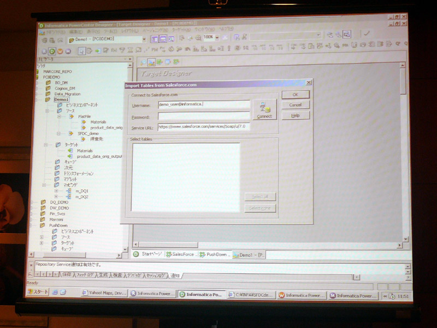Click the folder icon beside BO_DM
437x328 pixels.
tap(48, 83)
